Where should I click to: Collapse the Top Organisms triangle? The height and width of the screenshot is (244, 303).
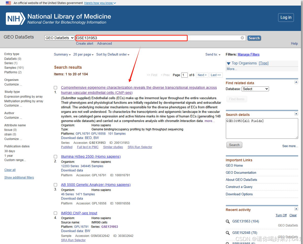click(x=229, y=63)
